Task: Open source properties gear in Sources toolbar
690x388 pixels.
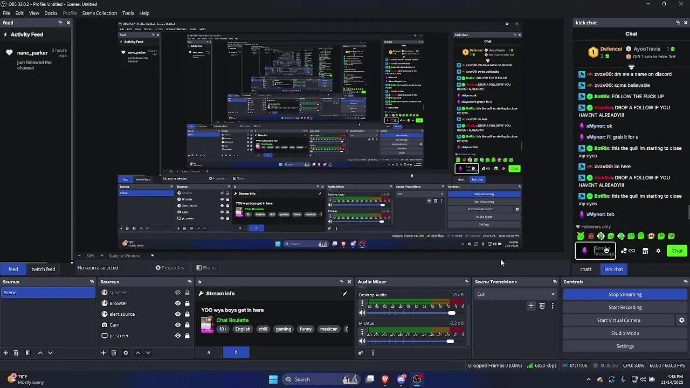Action: 126,353
